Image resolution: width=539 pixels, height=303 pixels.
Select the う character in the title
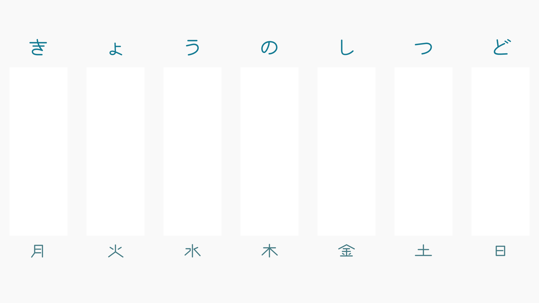pos(193,47)
